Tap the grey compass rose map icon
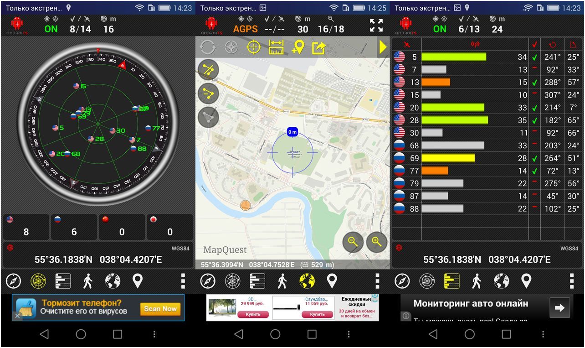Image resolution: width=585 pixels, height=348 pixels. pos(231,47)
